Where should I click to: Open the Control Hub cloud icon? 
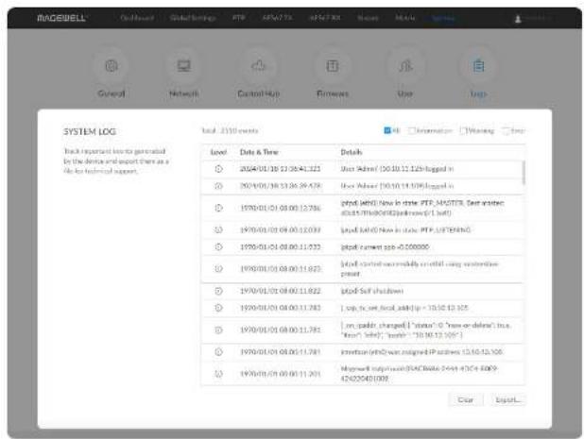tap(258, 66)
